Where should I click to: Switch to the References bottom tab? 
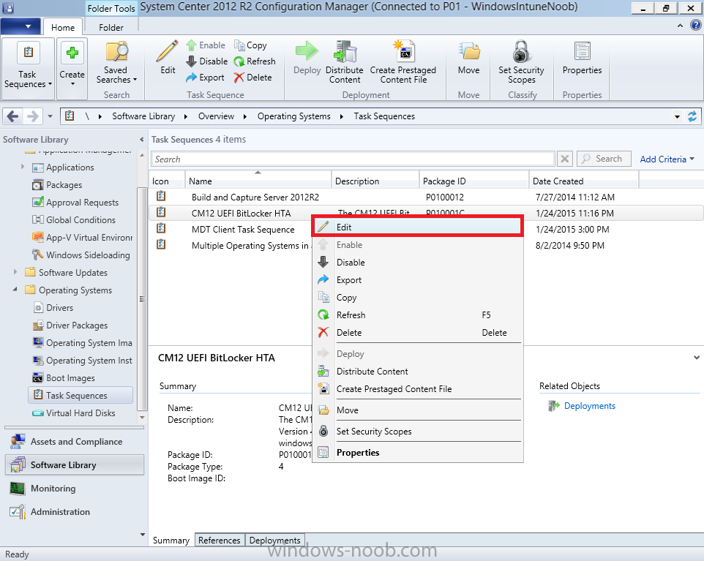(x=219, y=540)
